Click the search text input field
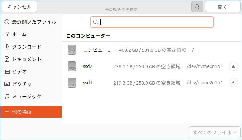The height and width of the screenshot is (140, 242). [154, 22]
